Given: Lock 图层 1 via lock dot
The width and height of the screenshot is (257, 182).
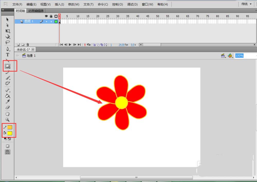Looking at the screenshot, I should [51, 22].
